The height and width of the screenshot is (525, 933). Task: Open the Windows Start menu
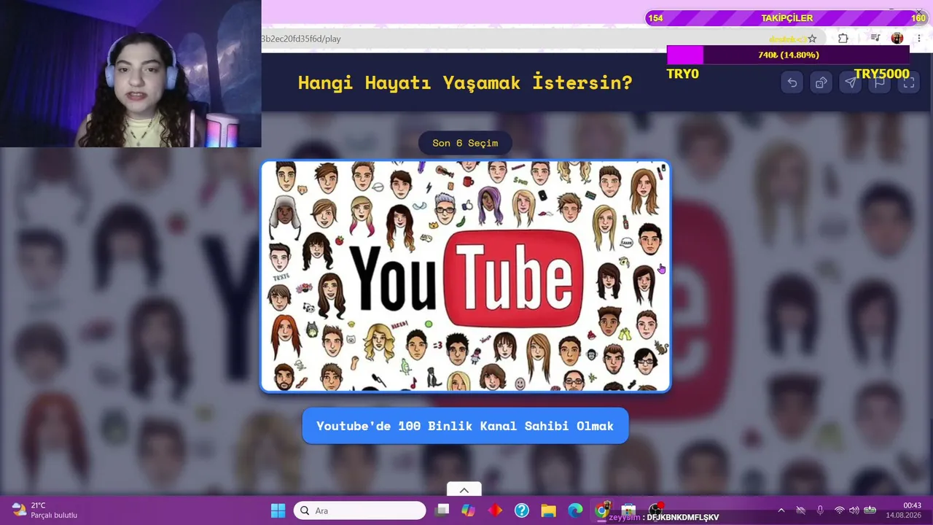point(278,510)
